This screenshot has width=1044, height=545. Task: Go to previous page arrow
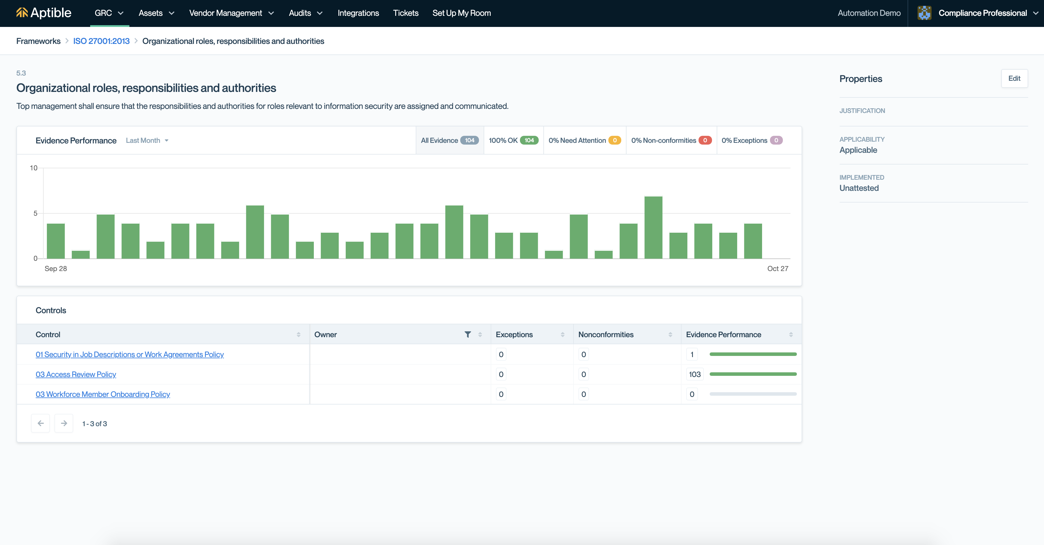point(40,424)
